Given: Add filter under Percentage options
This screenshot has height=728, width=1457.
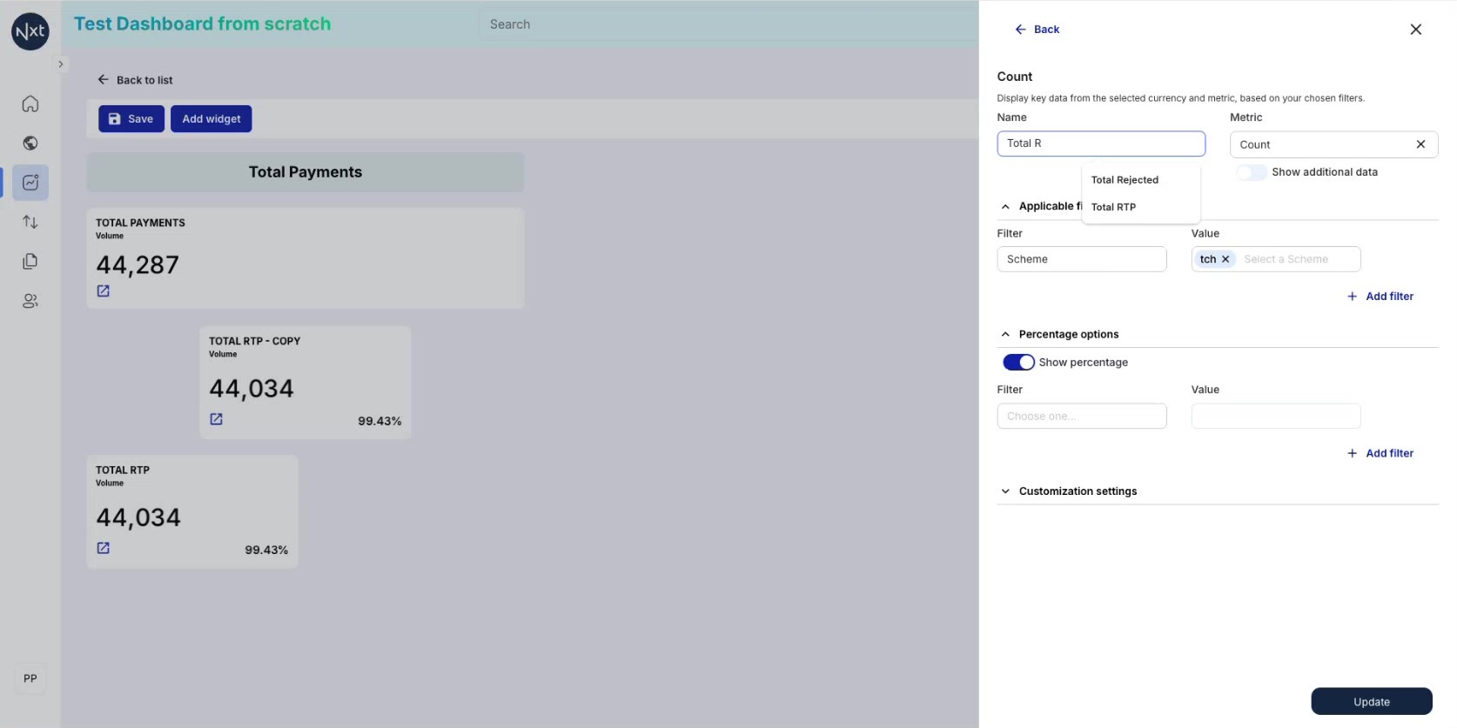Looking at the screenshot, I should (1380, 453).
